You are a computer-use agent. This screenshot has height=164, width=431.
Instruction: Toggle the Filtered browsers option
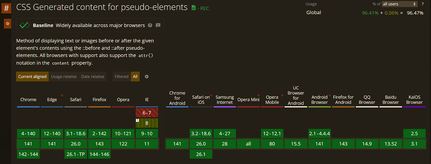click(122, 77)
